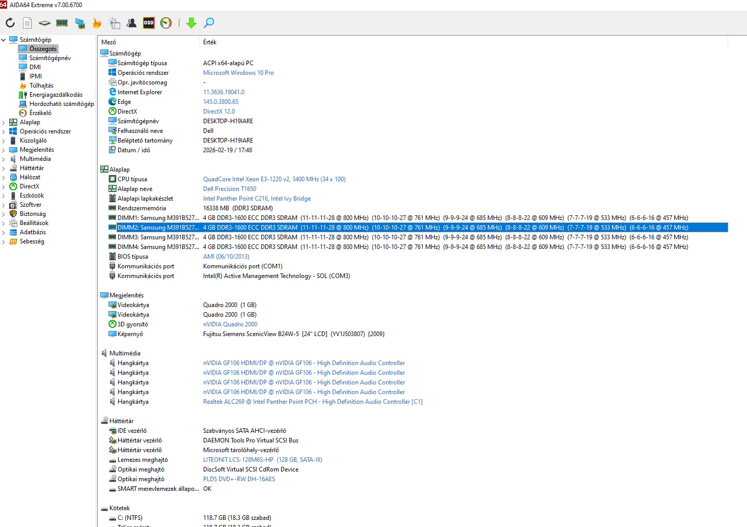The height and width of the screenshot is (527, 747).
Task: Expand the Operációs rendszer tree node
Action: click(4, 131)
